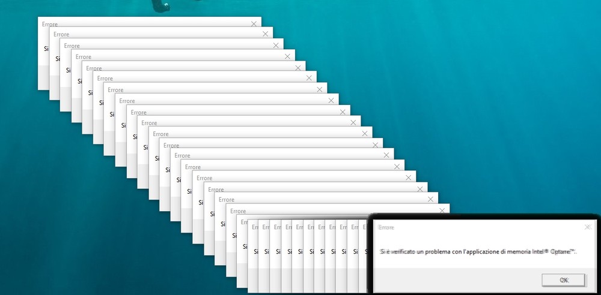Close the sixth Errore dialog from the back
Image resolution: width=601 pixels, height=295 pixels.
pyautogui.click(x=309, y=78)
